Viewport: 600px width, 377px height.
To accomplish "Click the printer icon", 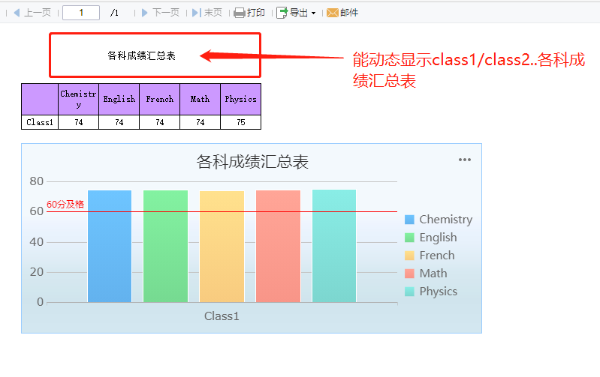I will (x=240, y=13).
